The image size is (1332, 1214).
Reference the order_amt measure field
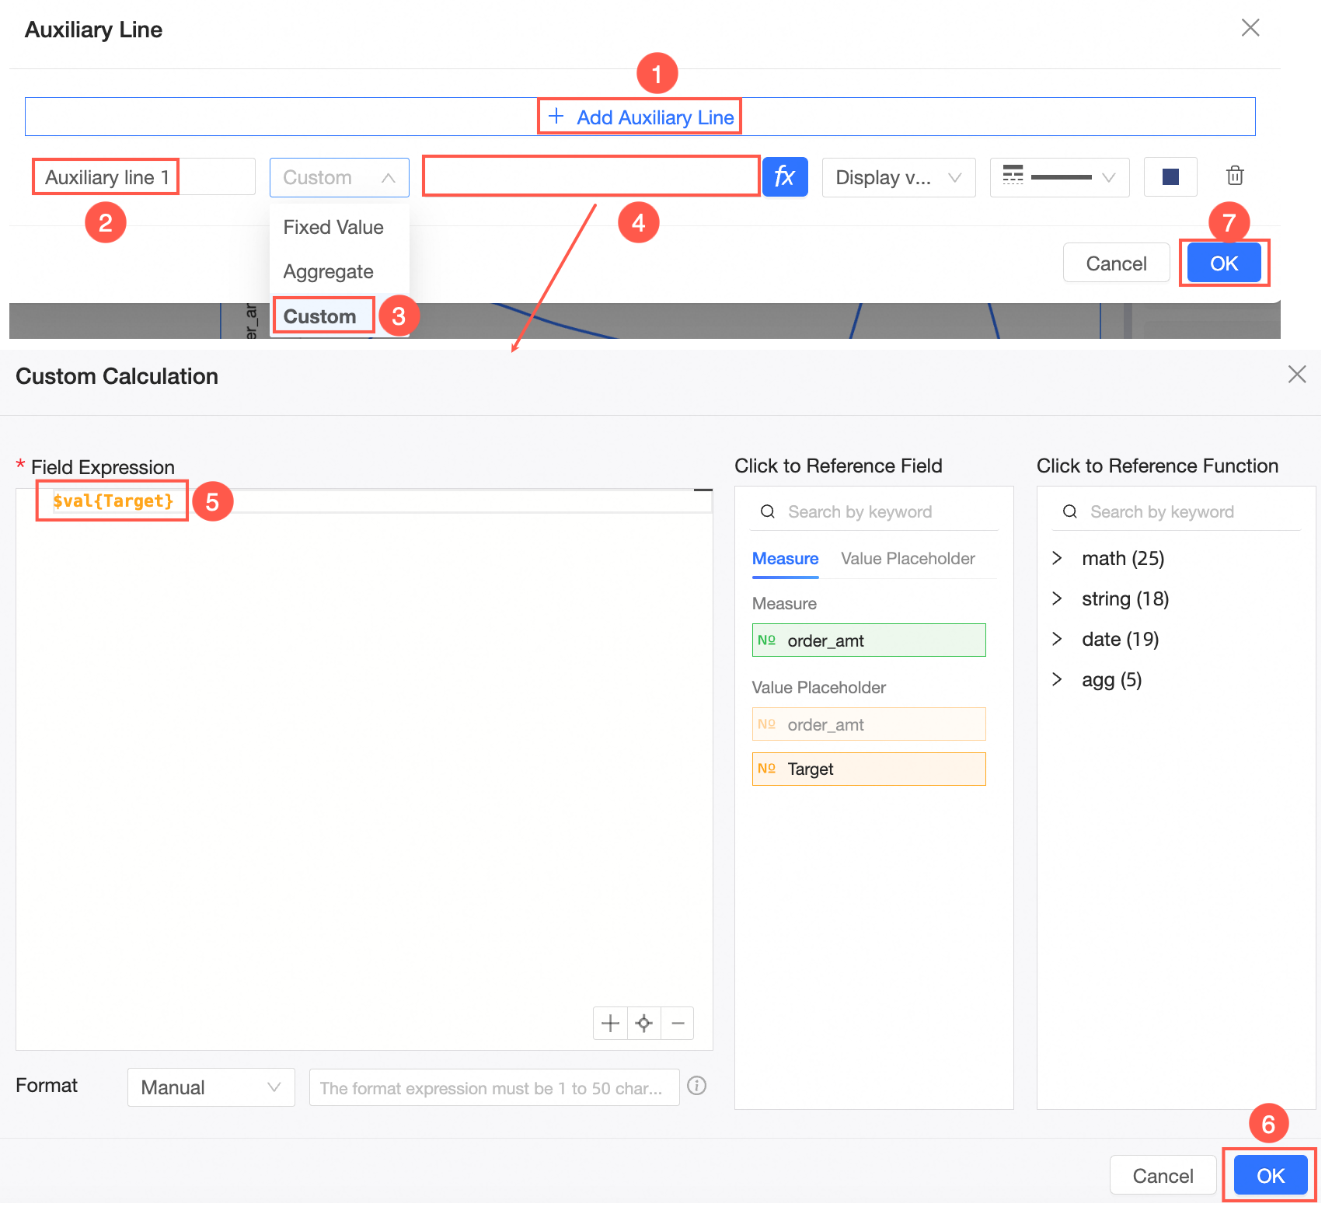point(869,640)
